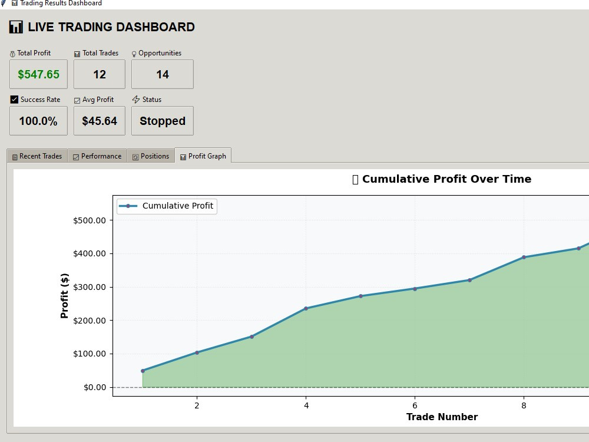
Task: Click the Profit ($) axis label
Action: 65,296
